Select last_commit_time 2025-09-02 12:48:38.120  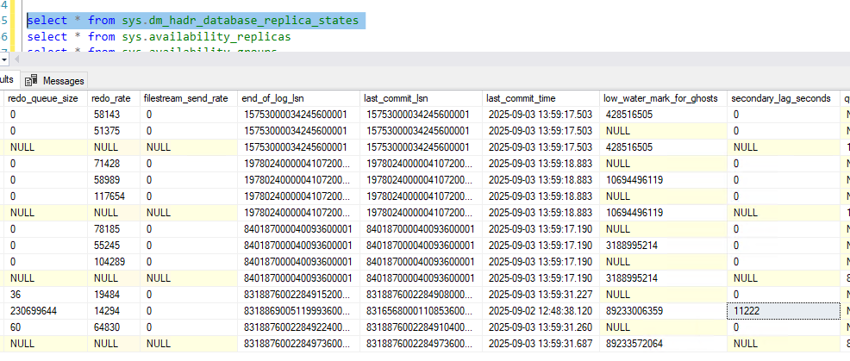[x=541, y=311]
